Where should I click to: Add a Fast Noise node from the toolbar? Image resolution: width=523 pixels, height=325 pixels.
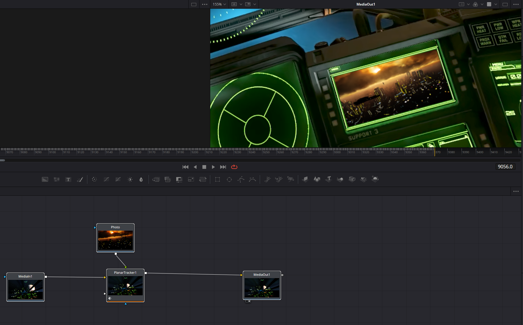point(56,179)
